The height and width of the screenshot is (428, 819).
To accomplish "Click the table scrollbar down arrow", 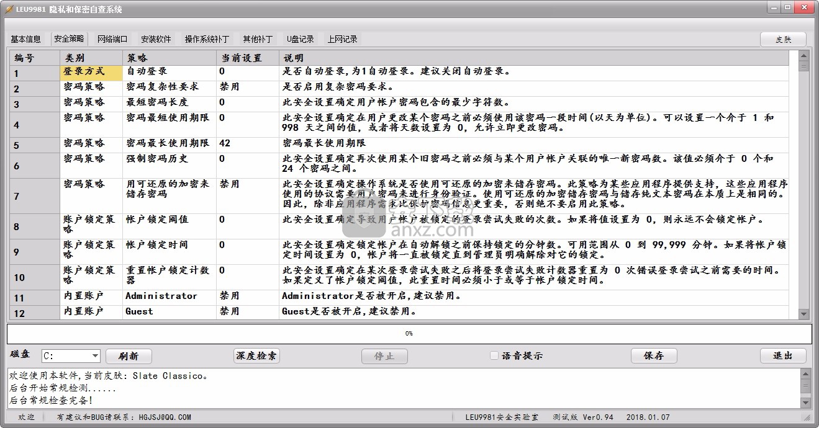I will (803, 314).
